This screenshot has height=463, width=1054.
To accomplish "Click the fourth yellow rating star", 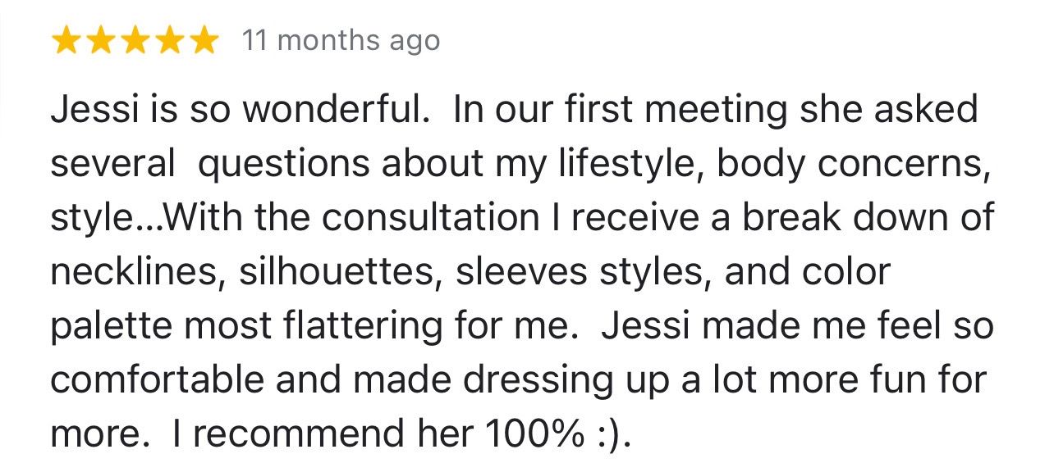I will coord(170,40).
